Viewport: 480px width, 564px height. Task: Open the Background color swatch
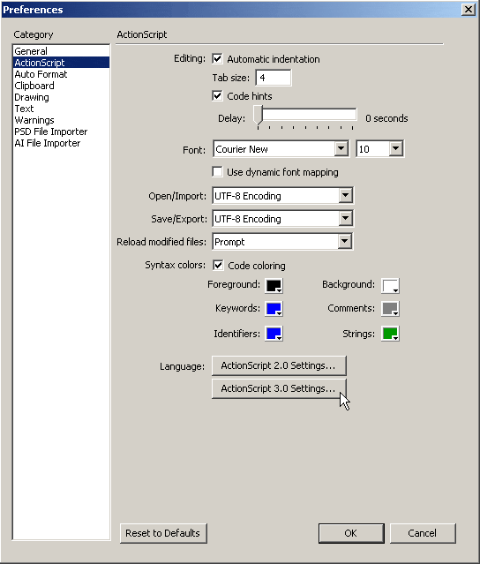(x=390, y=286)
